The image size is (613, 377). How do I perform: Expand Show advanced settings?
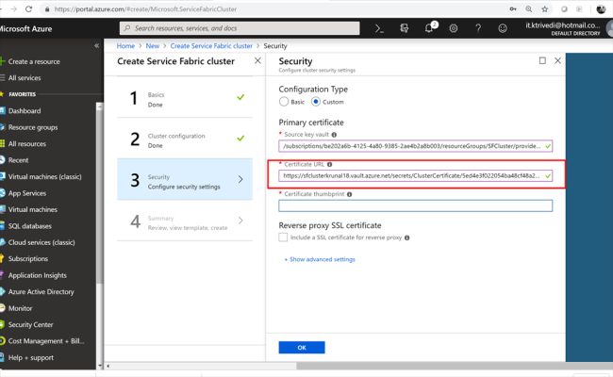[320, 259]
